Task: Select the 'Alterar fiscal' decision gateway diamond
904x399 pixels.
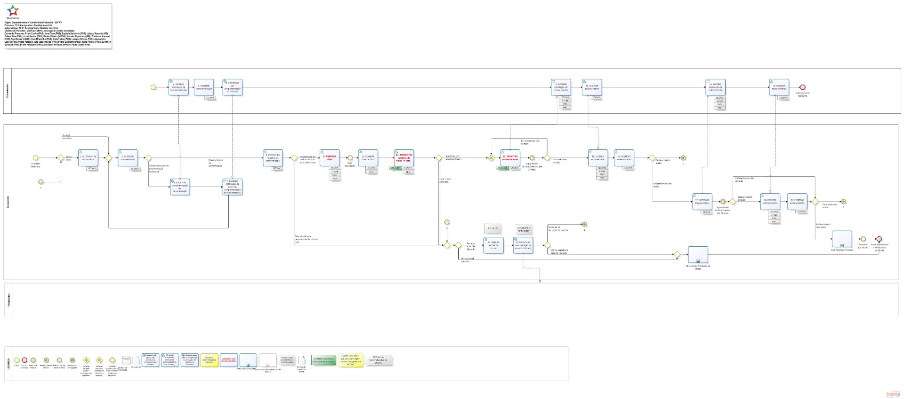Action: (x=61, y=158)
